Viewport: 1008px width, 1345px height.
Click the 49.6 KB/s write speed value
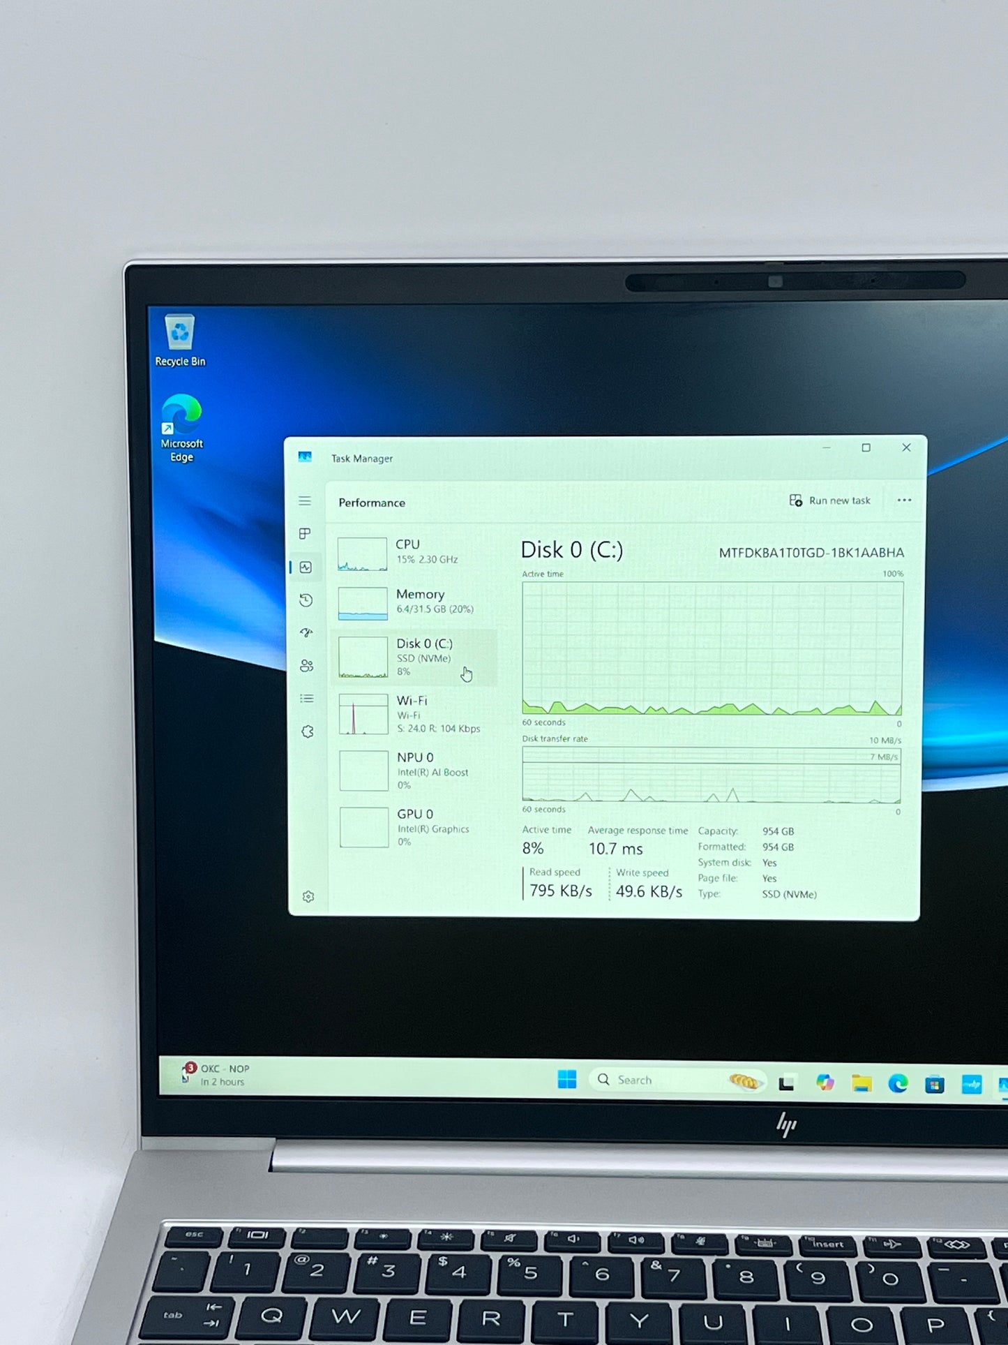pos(649,891)
